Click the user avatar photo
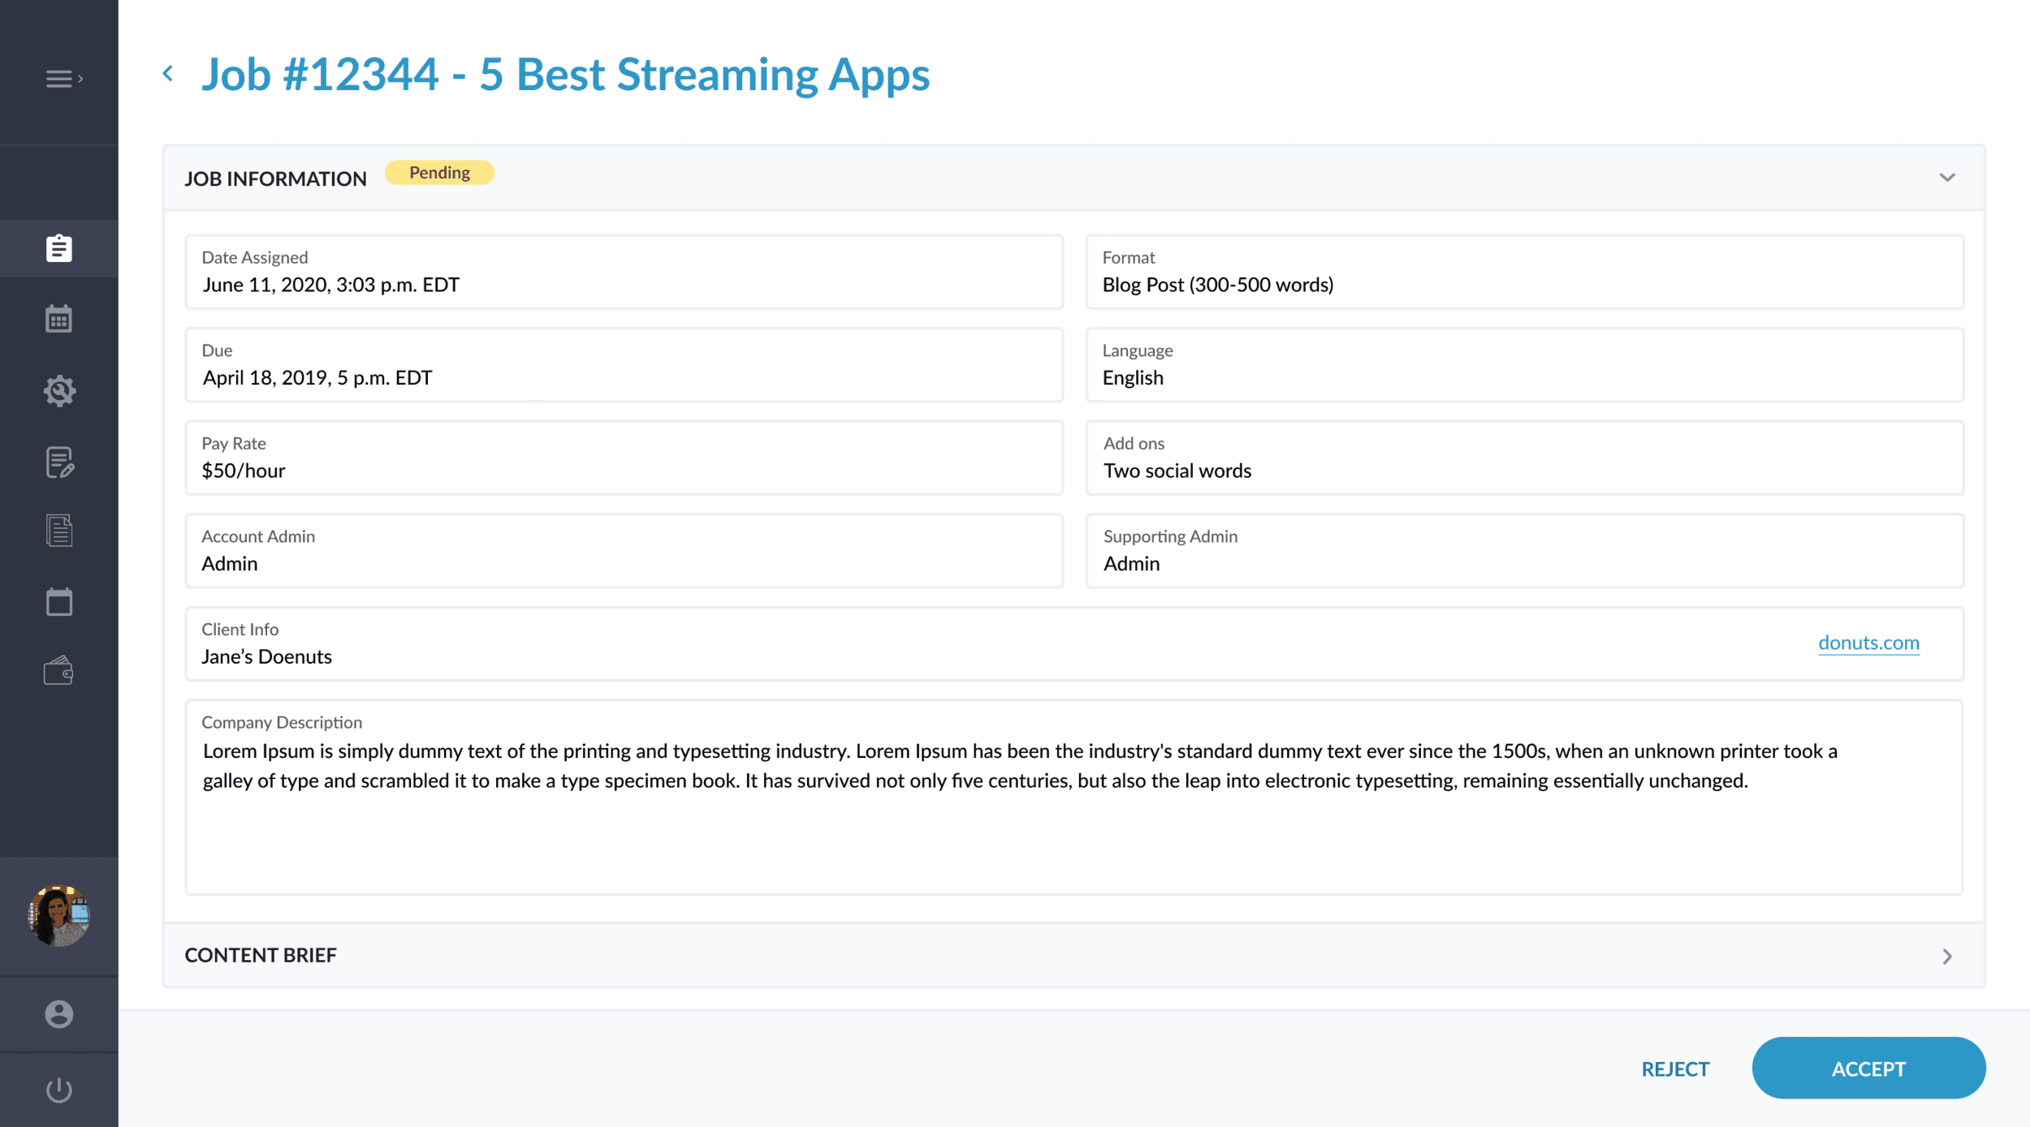The width and height of the screenshot is (2030, 1127). (x=58, y=915)
